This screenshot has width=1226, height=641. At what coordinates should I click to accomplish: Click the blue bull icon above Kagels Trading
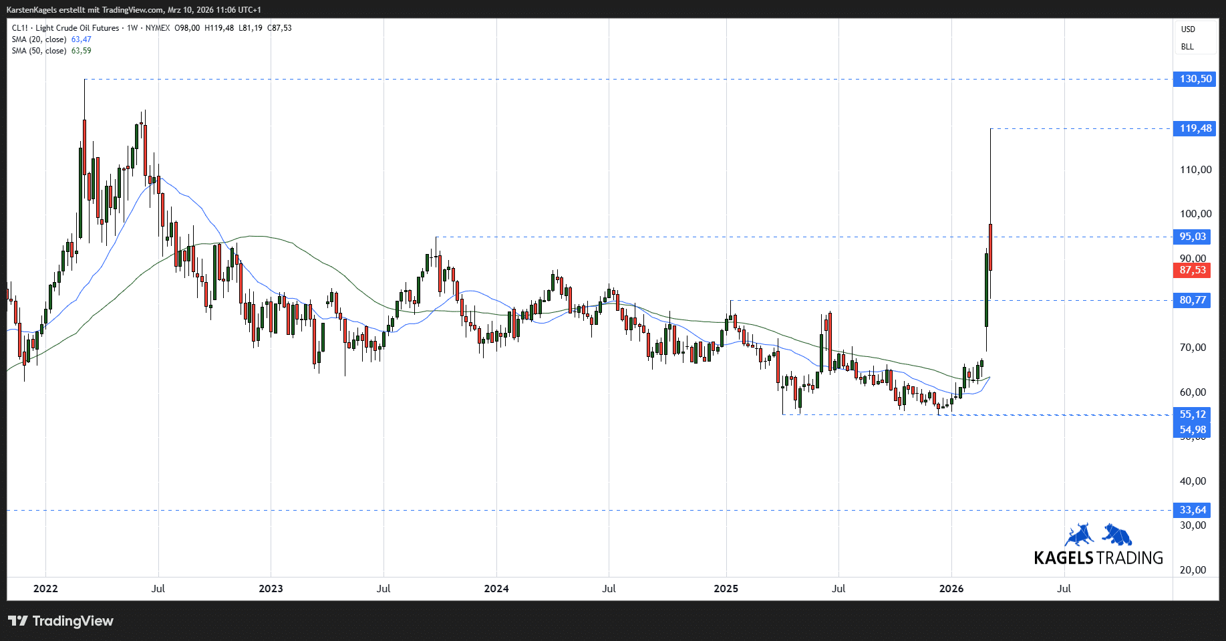click(1078, 535)
